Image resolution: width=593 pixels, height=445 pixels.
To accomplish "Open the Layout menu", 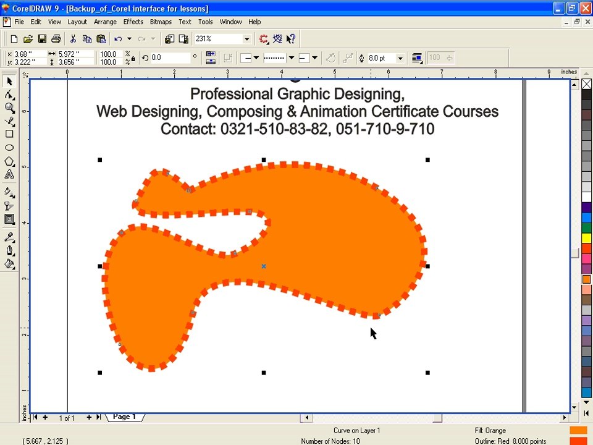I will 77,22.
